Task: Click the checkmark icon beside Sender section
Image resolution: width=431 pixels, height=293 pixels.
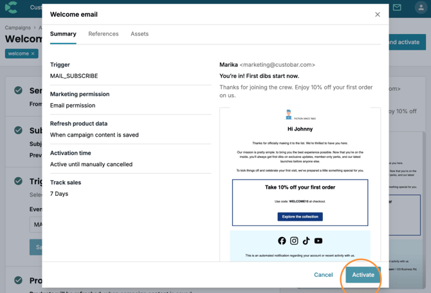Action: 18,90
